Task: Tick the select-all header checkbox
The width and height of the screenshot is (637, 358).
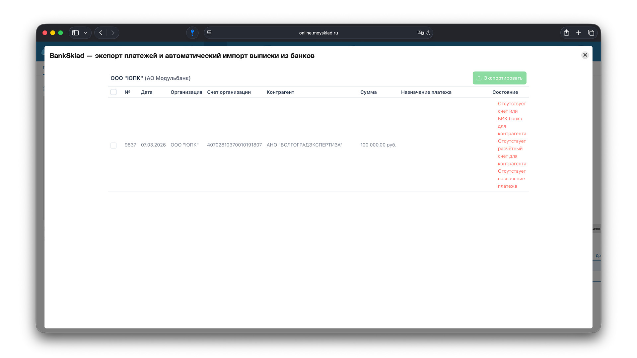Action: [113, 92]
